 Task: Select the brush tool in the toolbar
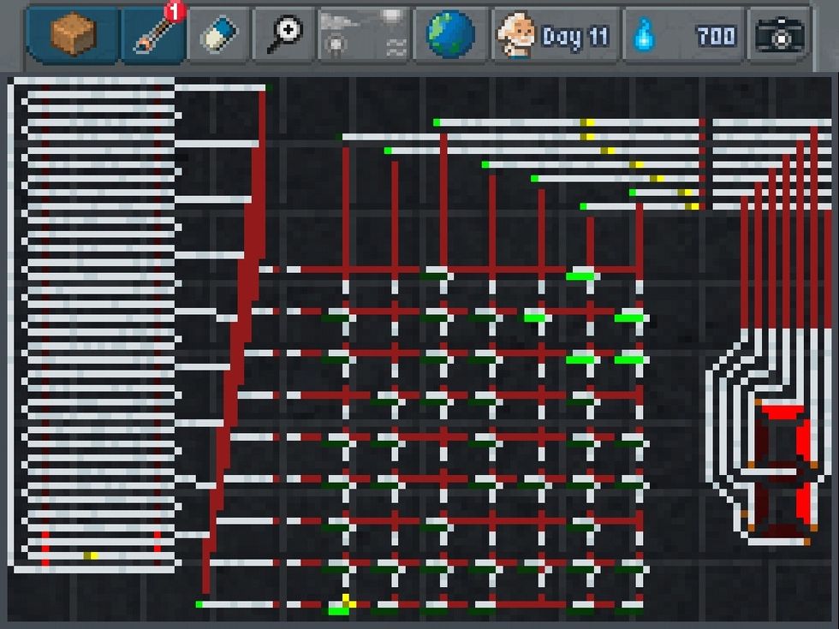tap(152, 38)
